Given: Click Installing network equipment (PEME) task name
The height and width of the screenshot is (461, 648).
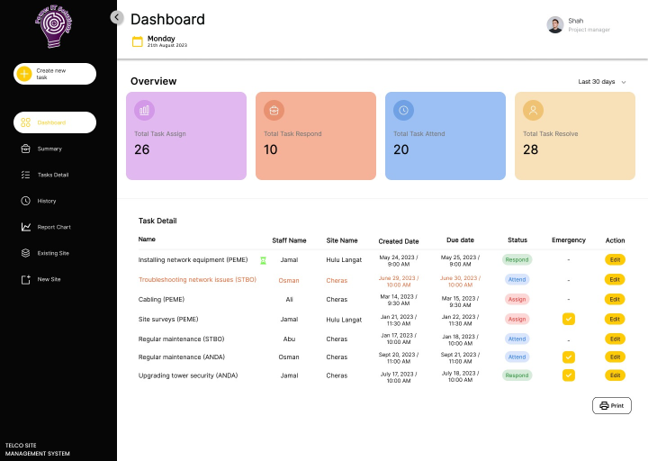Looking at the screenshot, I should pos(193,260).
